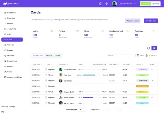Click Théo Silva's spend progress bar
The height and width of the screenshot is (117, 164).
point(93,75)
